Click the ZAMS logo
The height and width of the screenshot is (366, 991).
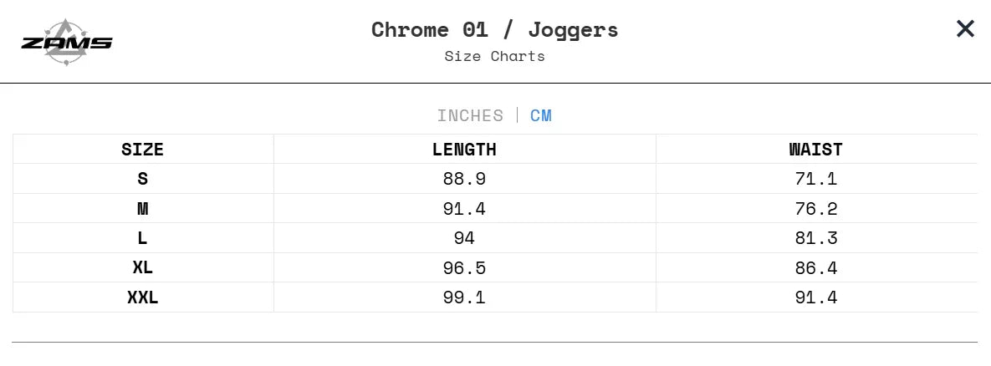pyautogui.click(x=66, y=43)
